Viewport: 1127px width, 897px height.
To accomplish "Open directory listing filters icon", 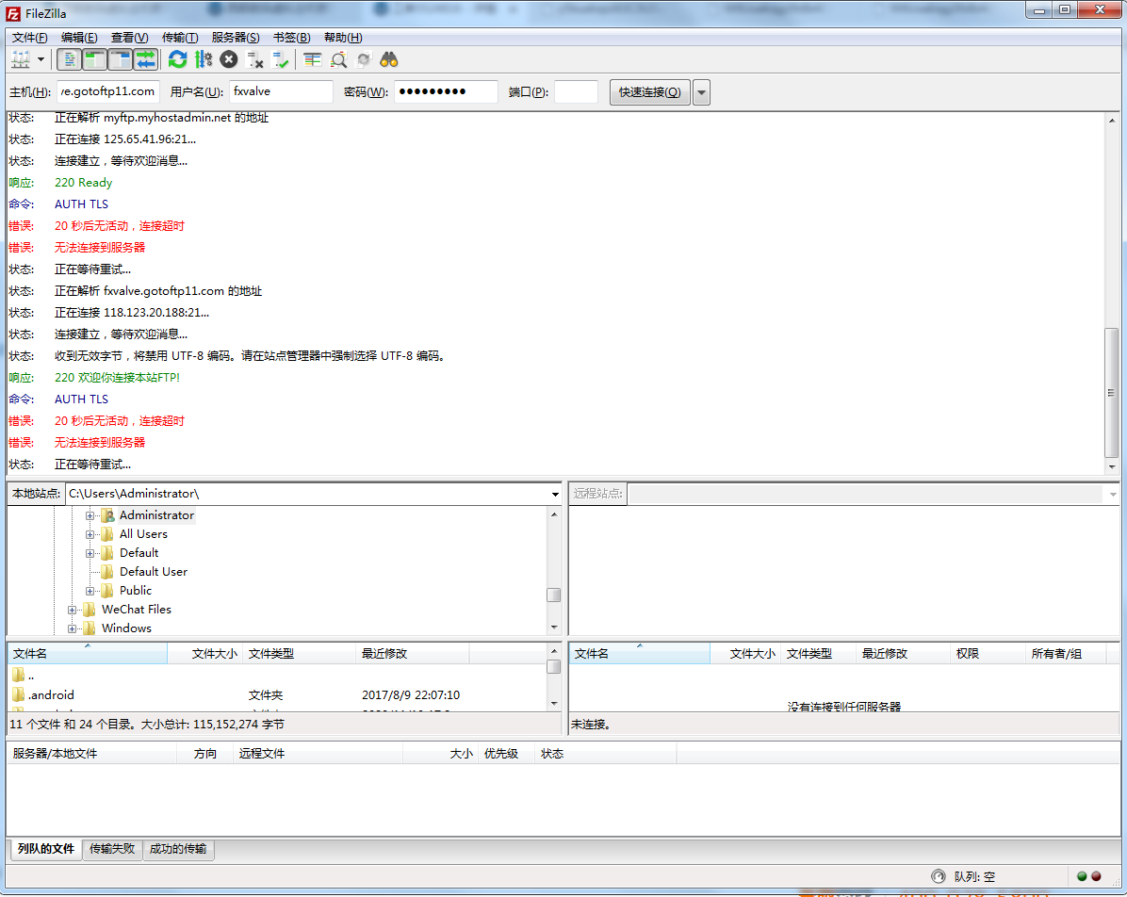I will point(313,60).
